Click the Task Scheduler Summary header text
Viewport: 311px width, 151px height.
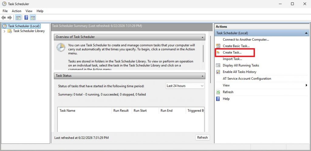(x=97, y=26)
